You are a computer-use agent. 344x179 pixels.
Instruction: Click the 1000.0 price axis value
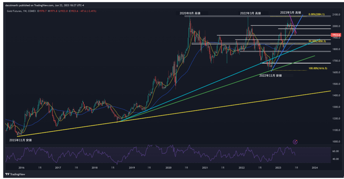(336, 142)
